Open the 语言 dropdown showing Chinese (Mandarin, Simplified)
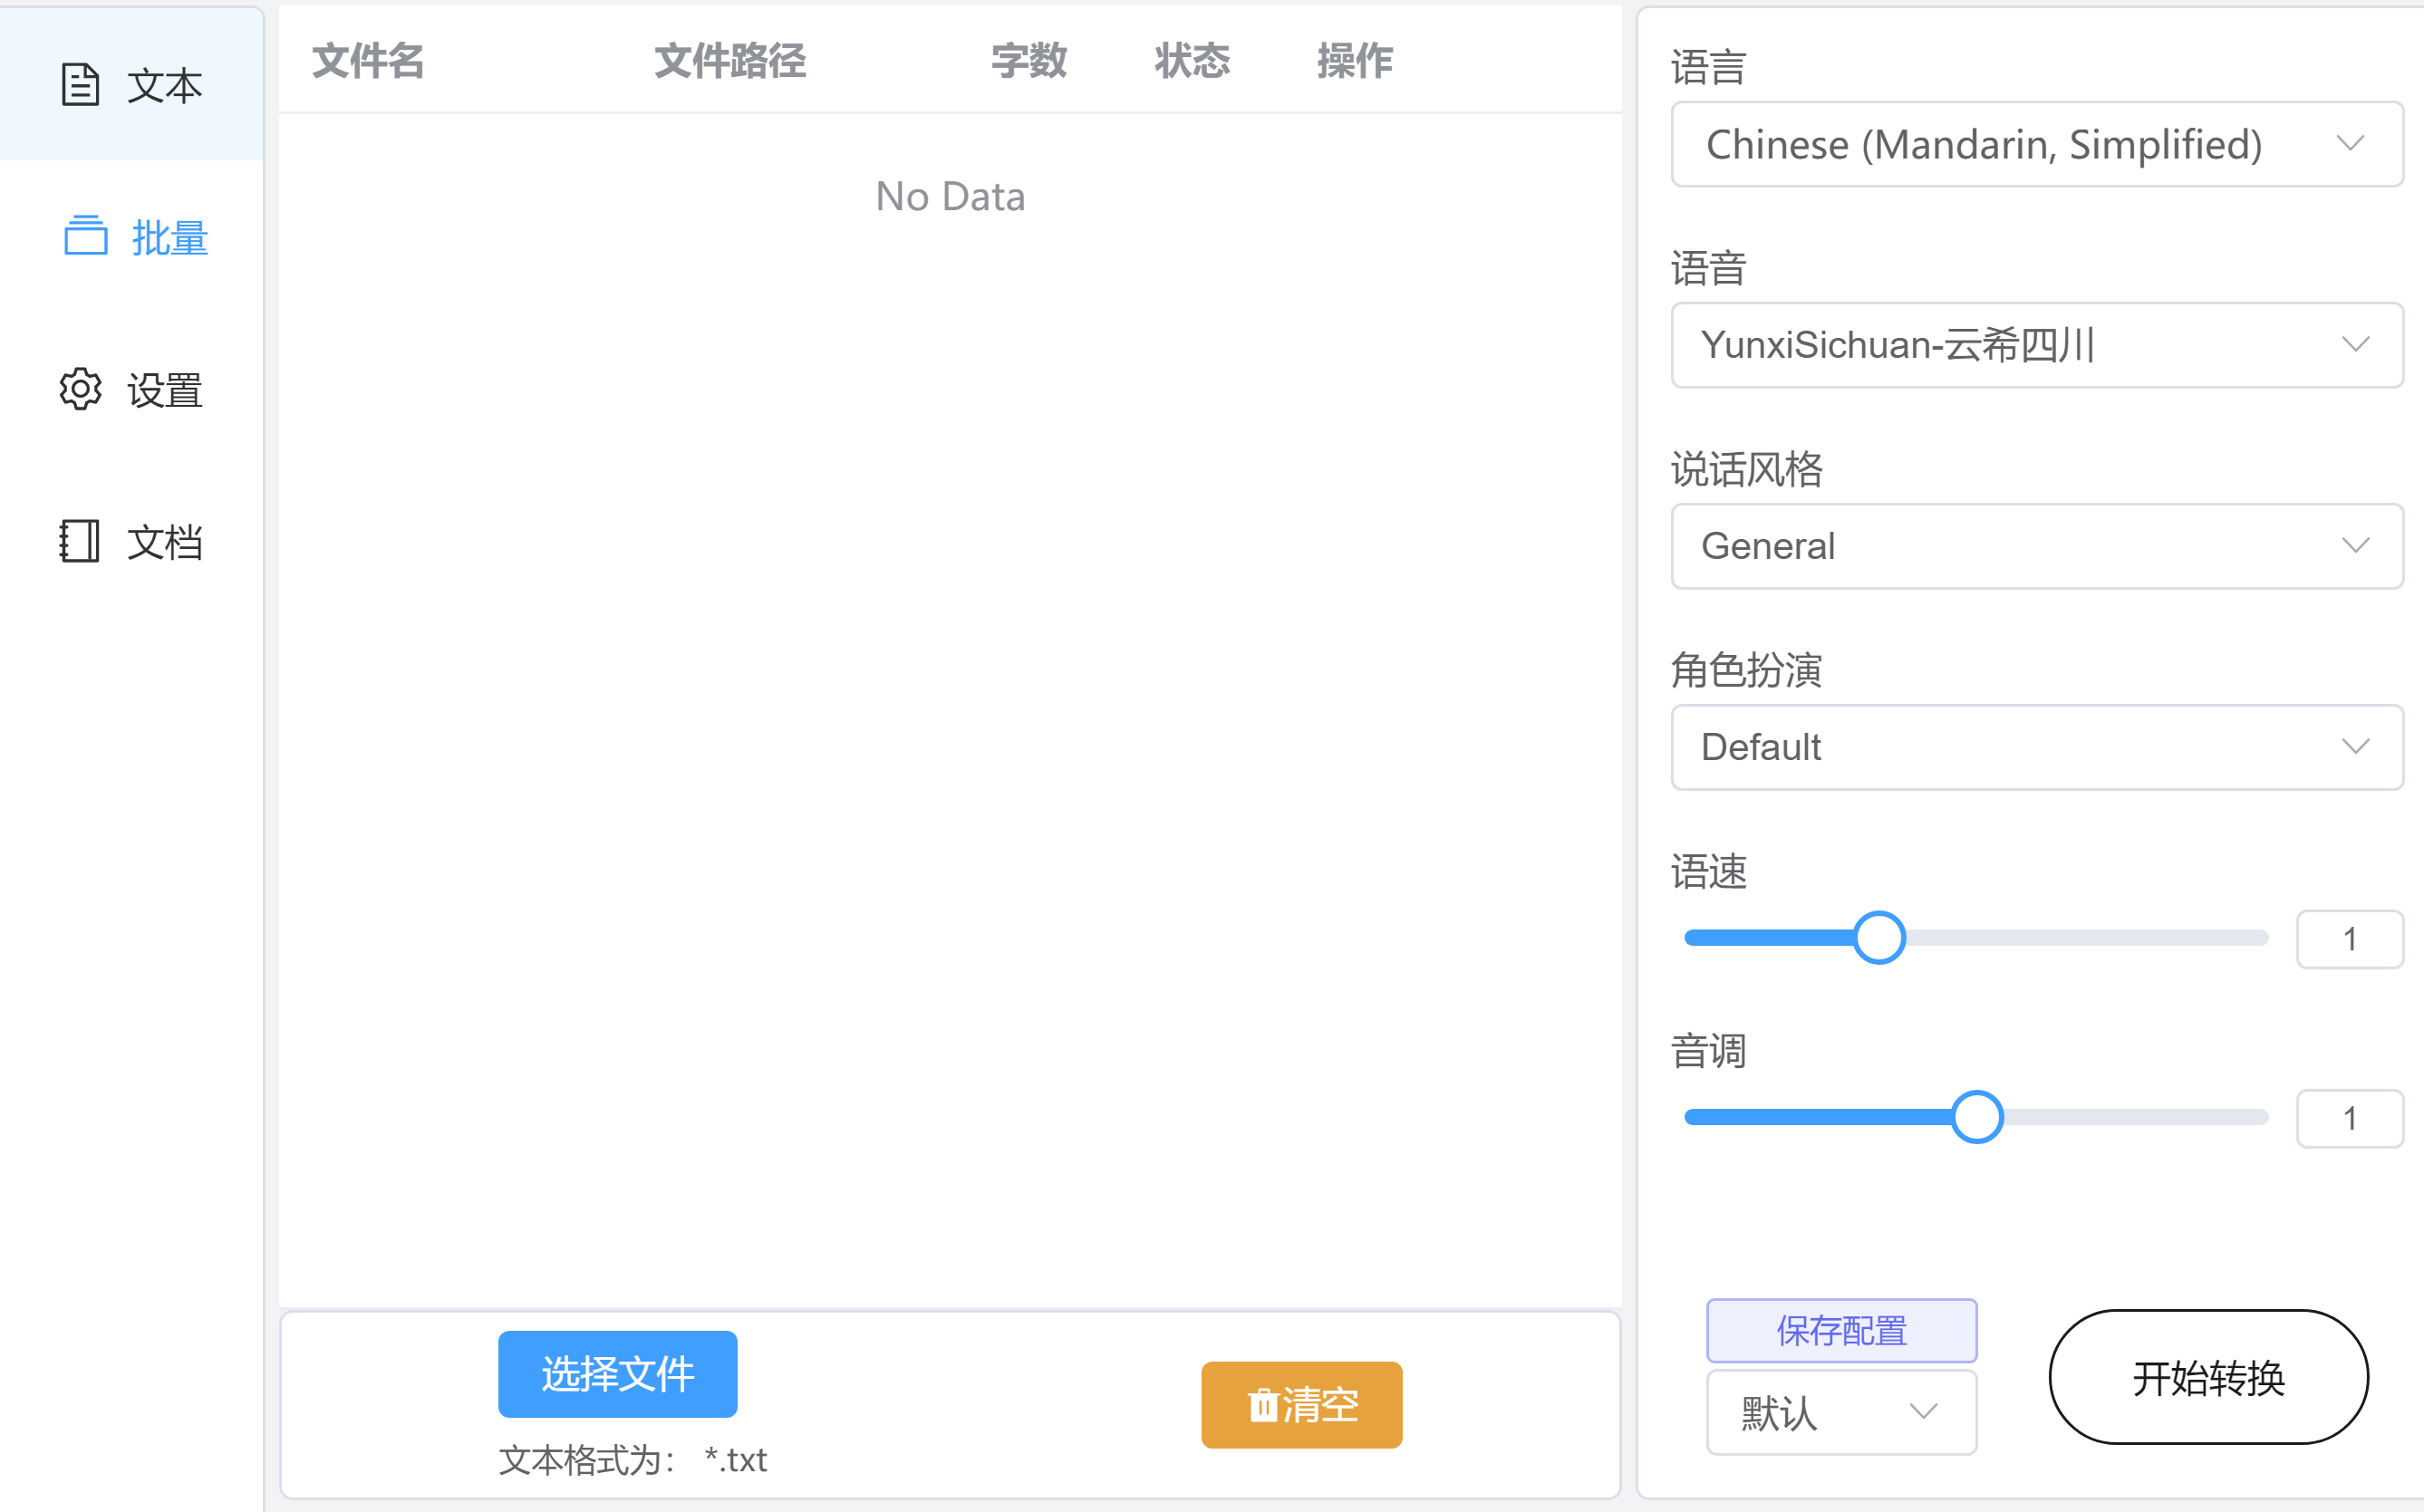Image resolution: width=2424 pixels, height=1512 pixels. coord(2037,144)
